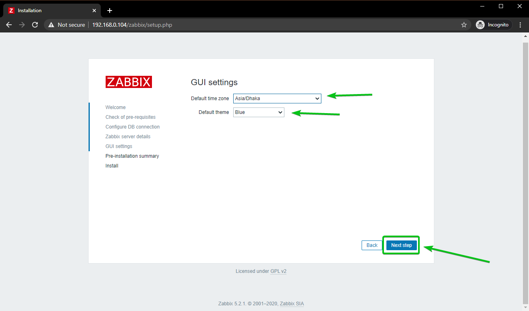
Task: Click the browser forward arrow
Action: click(x=22, y=25)
